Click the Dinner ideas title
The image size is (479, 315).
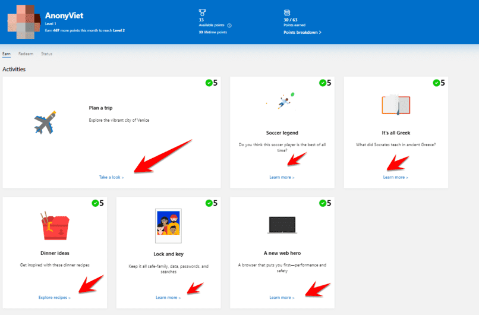pos(55,253)
